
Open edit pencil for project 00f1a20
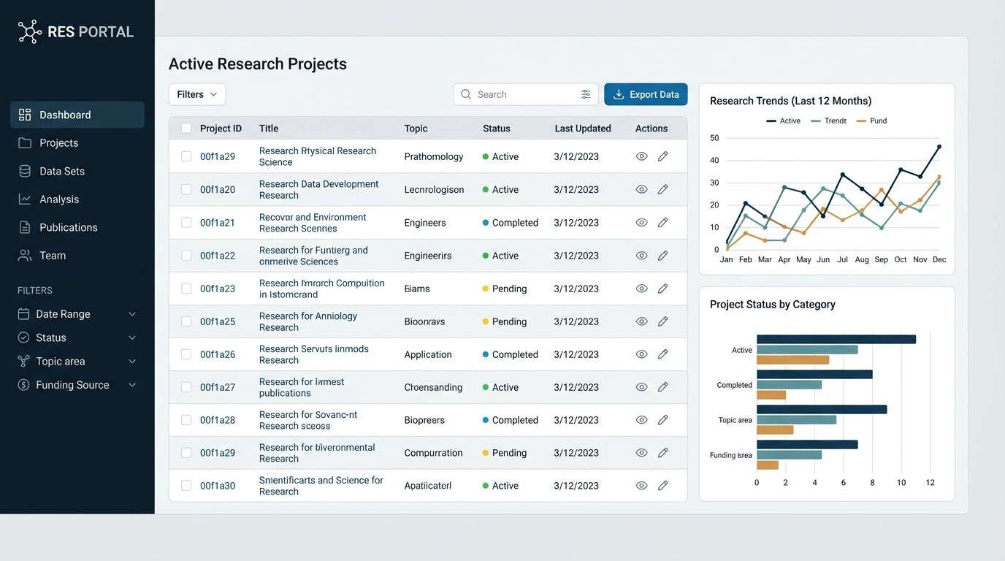point(662,188)
